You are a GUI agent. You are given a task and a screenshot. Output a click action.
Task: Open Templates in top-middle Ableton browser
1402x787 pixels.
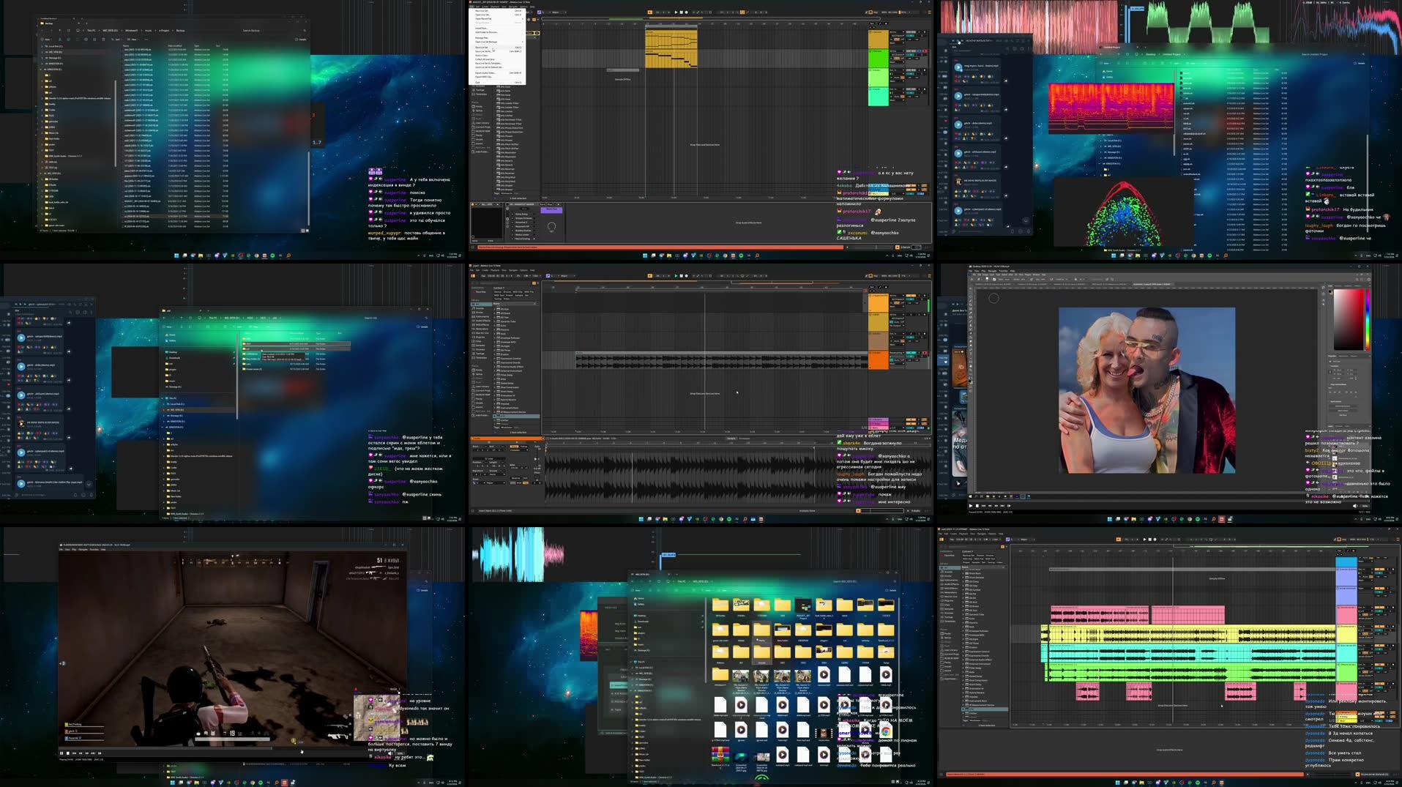click(480, 94)
